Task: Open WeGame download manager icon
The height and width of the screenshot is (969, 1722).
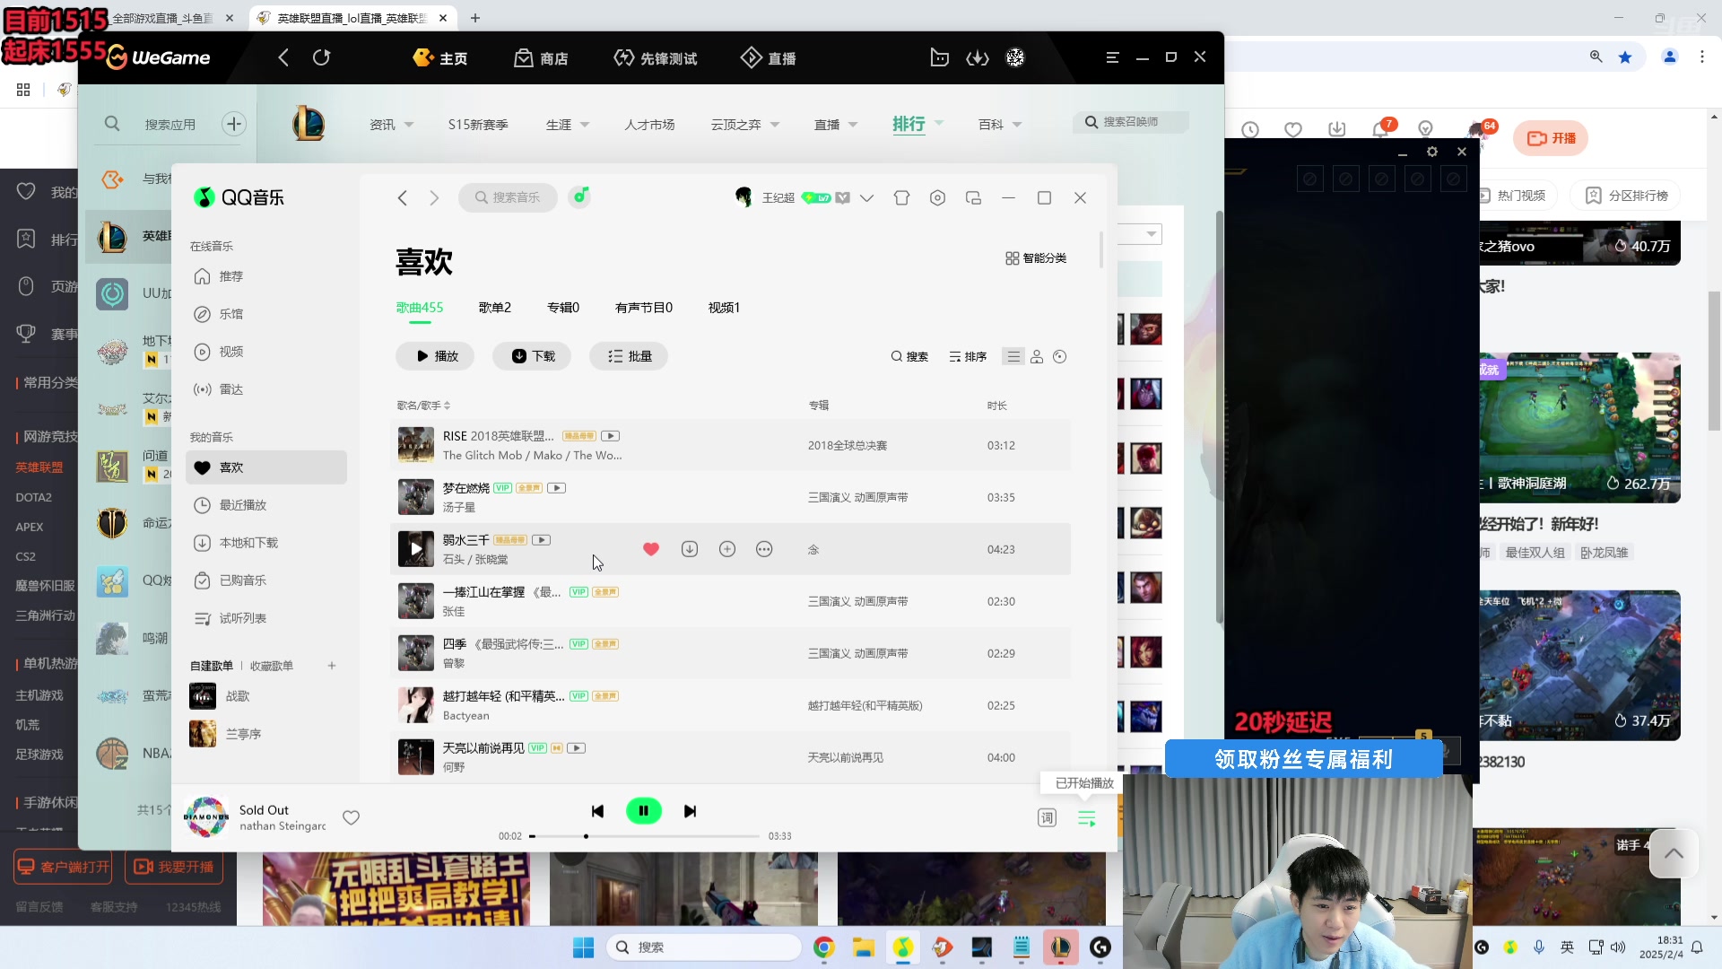Action: 978,57
